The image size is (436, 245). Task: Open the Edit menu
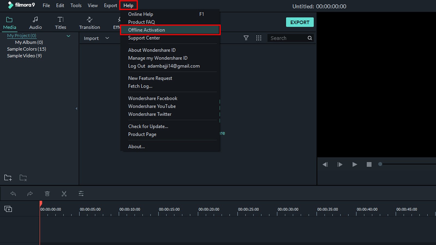(x=60, y=5)
